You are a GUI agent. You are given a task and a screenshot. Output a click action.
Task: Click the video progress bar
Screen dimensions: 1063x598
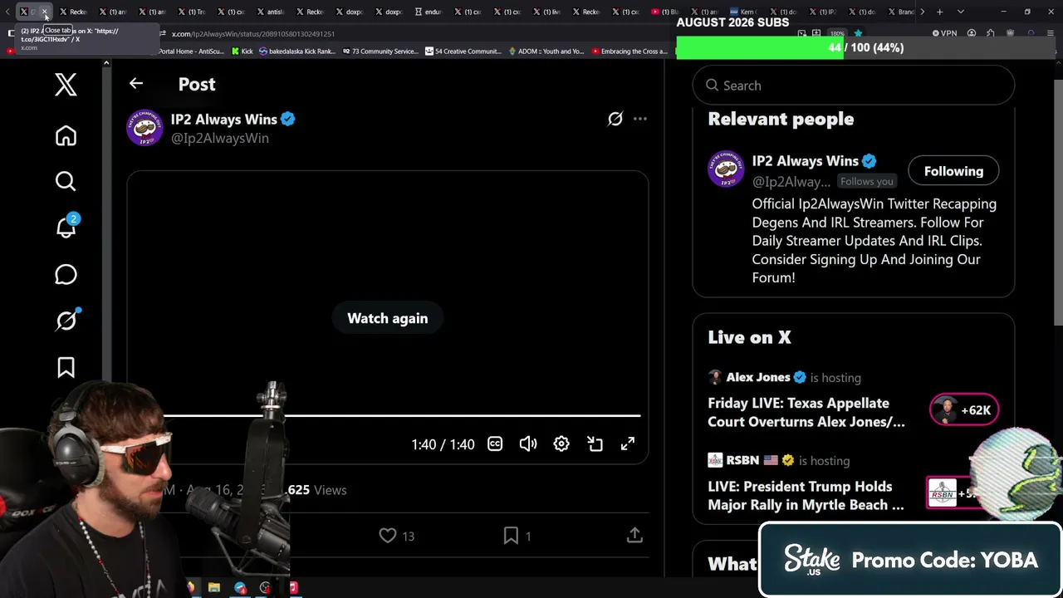402,415
